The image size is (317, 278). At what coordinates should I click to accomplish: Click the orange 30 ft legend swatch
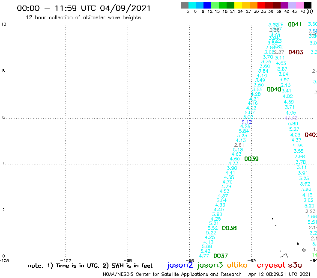[254, 5]
